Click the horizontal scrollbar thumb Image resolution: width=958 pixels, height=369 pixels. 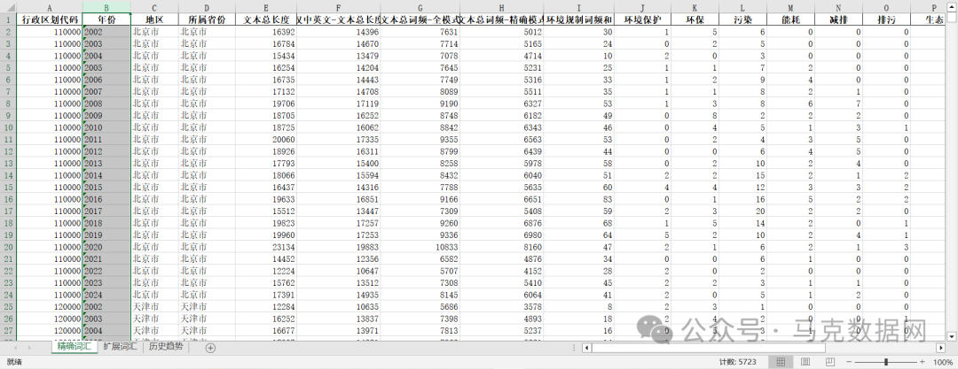click(x=709, y=348)
